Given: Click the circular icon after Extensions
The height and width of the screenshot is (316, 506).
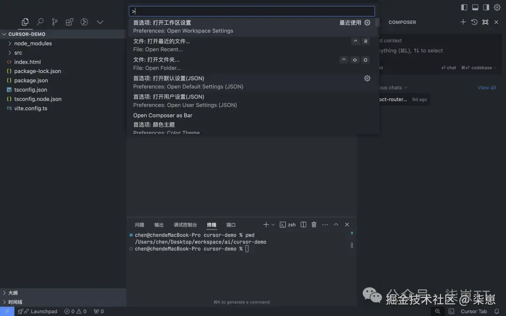Looking at the screenshot, I should pos(84,22).
